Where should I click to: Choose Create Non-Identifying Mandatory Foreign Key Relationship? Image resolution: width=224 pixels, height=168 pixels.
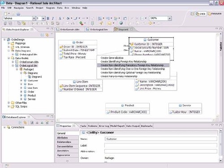(x=133, y=65)
